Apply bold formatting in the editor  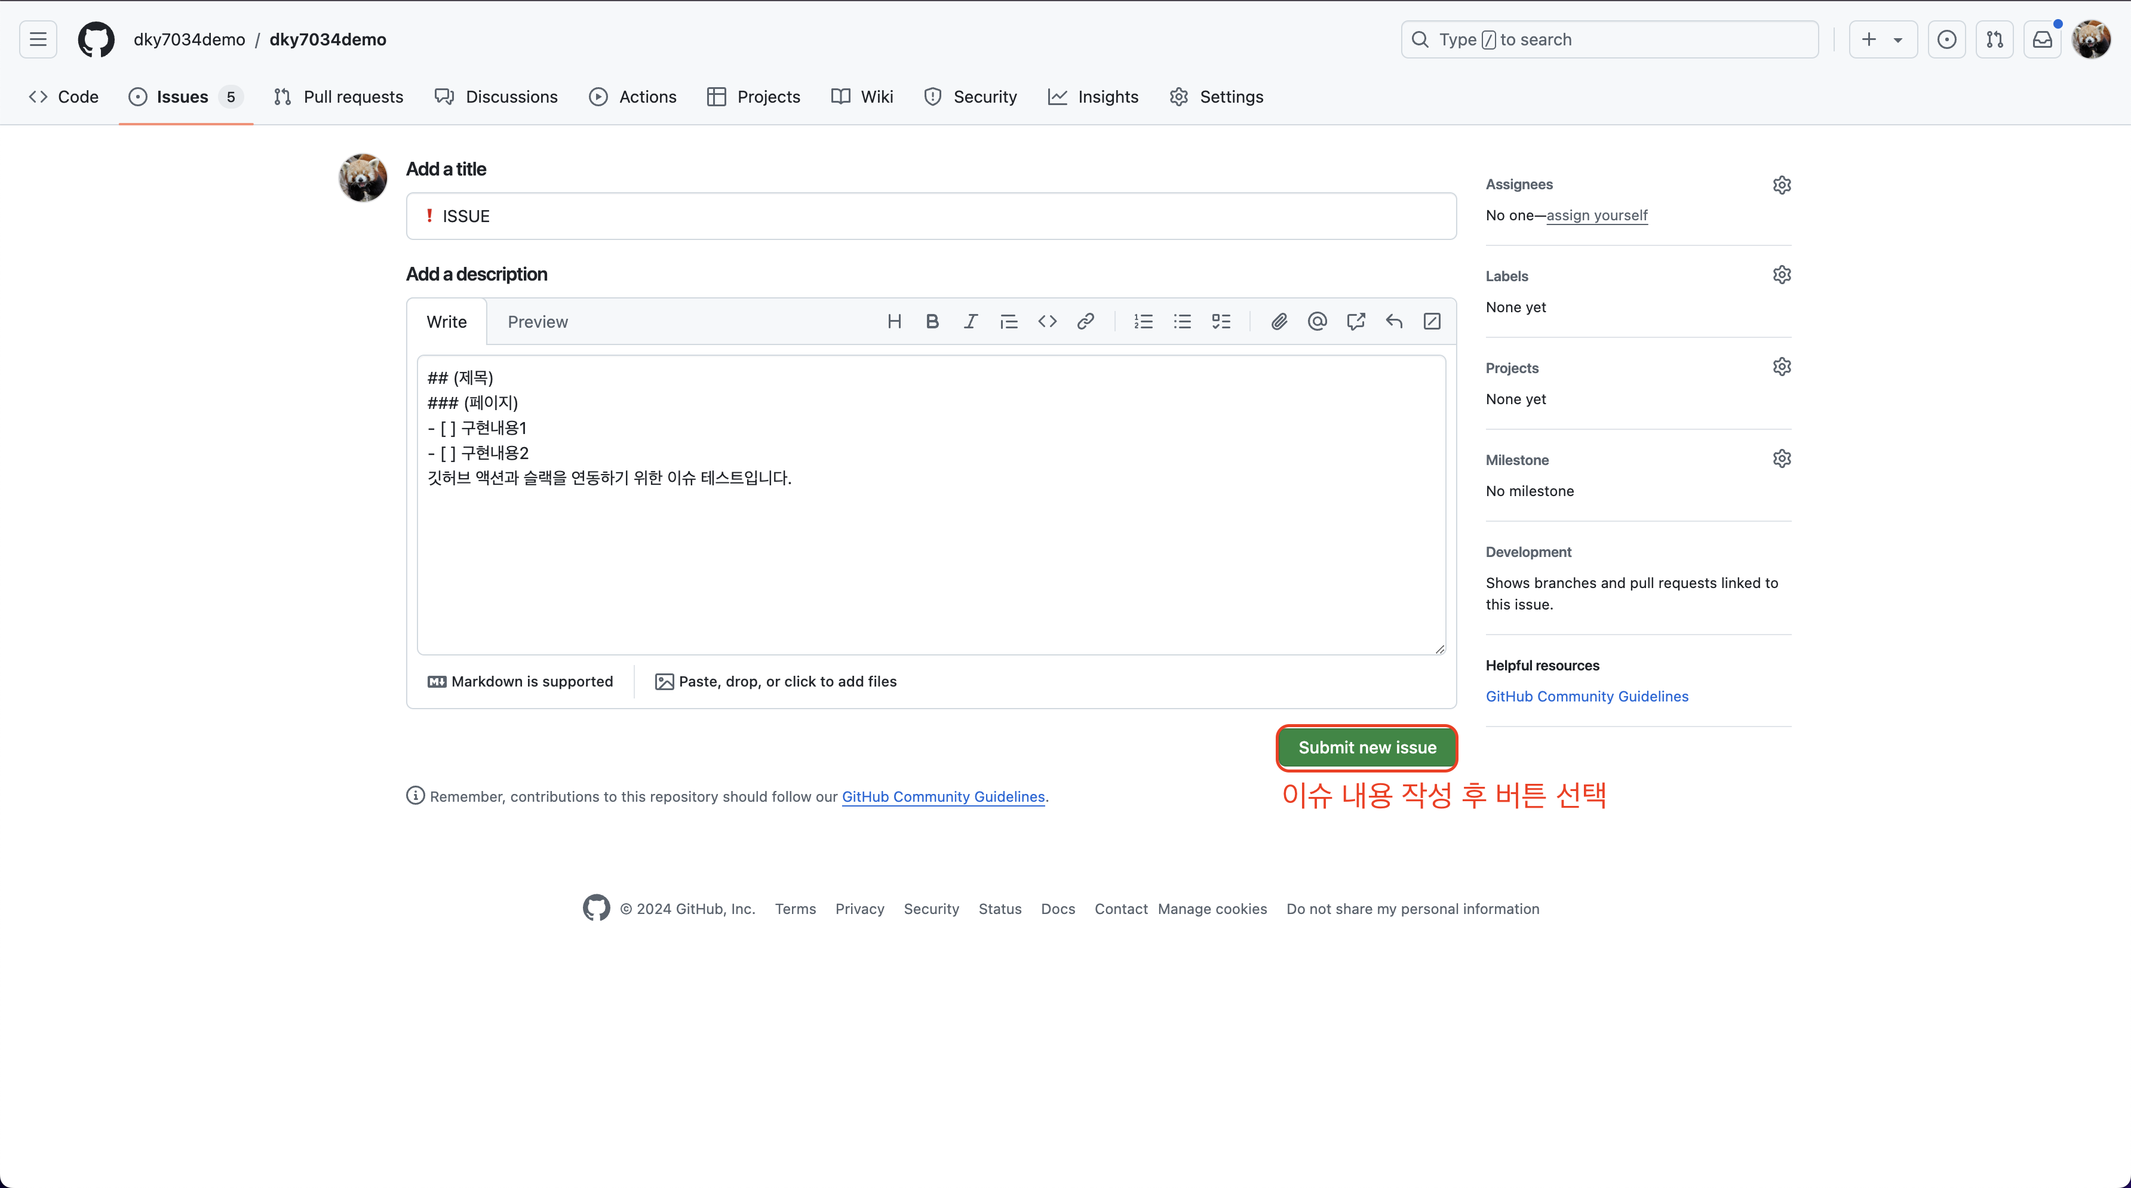932,322
